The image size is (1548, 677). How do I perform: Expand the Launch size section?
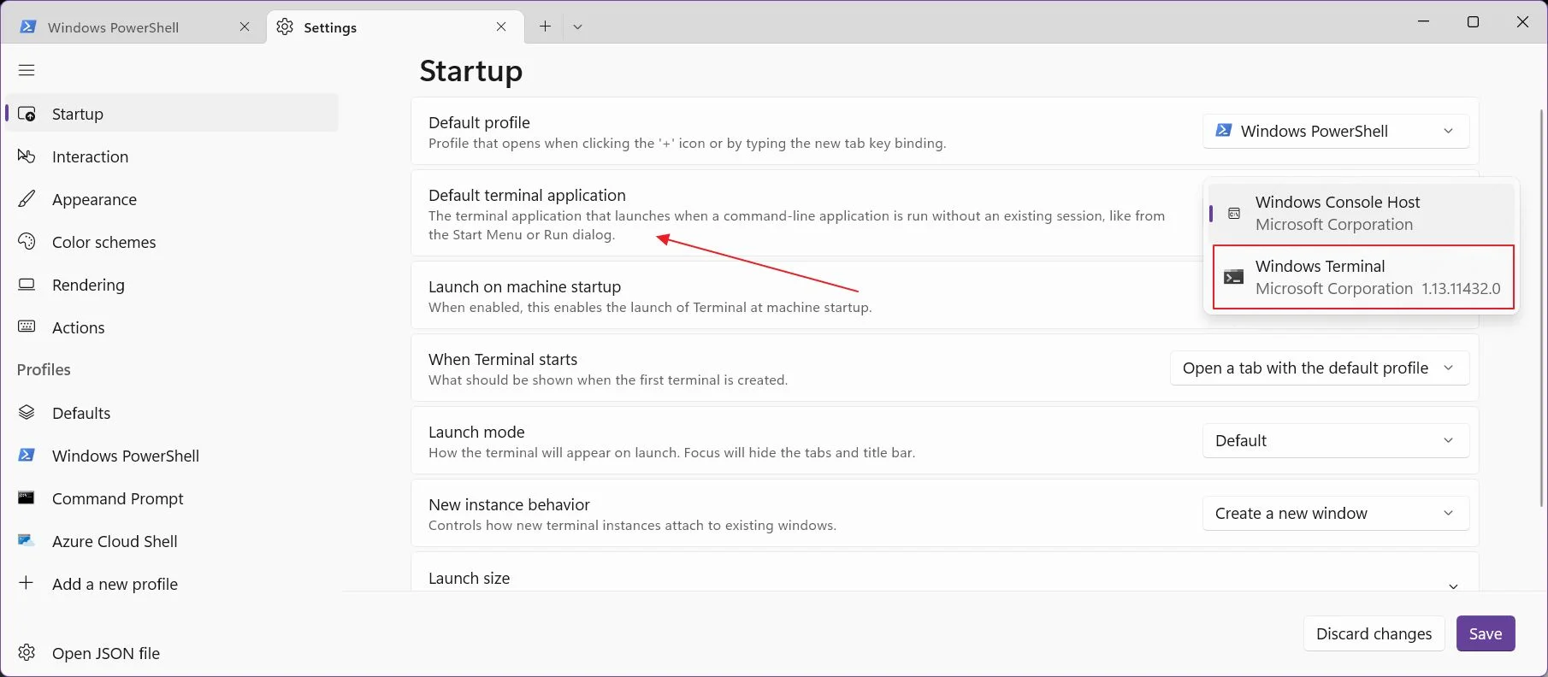click(x=1453, y=586)
